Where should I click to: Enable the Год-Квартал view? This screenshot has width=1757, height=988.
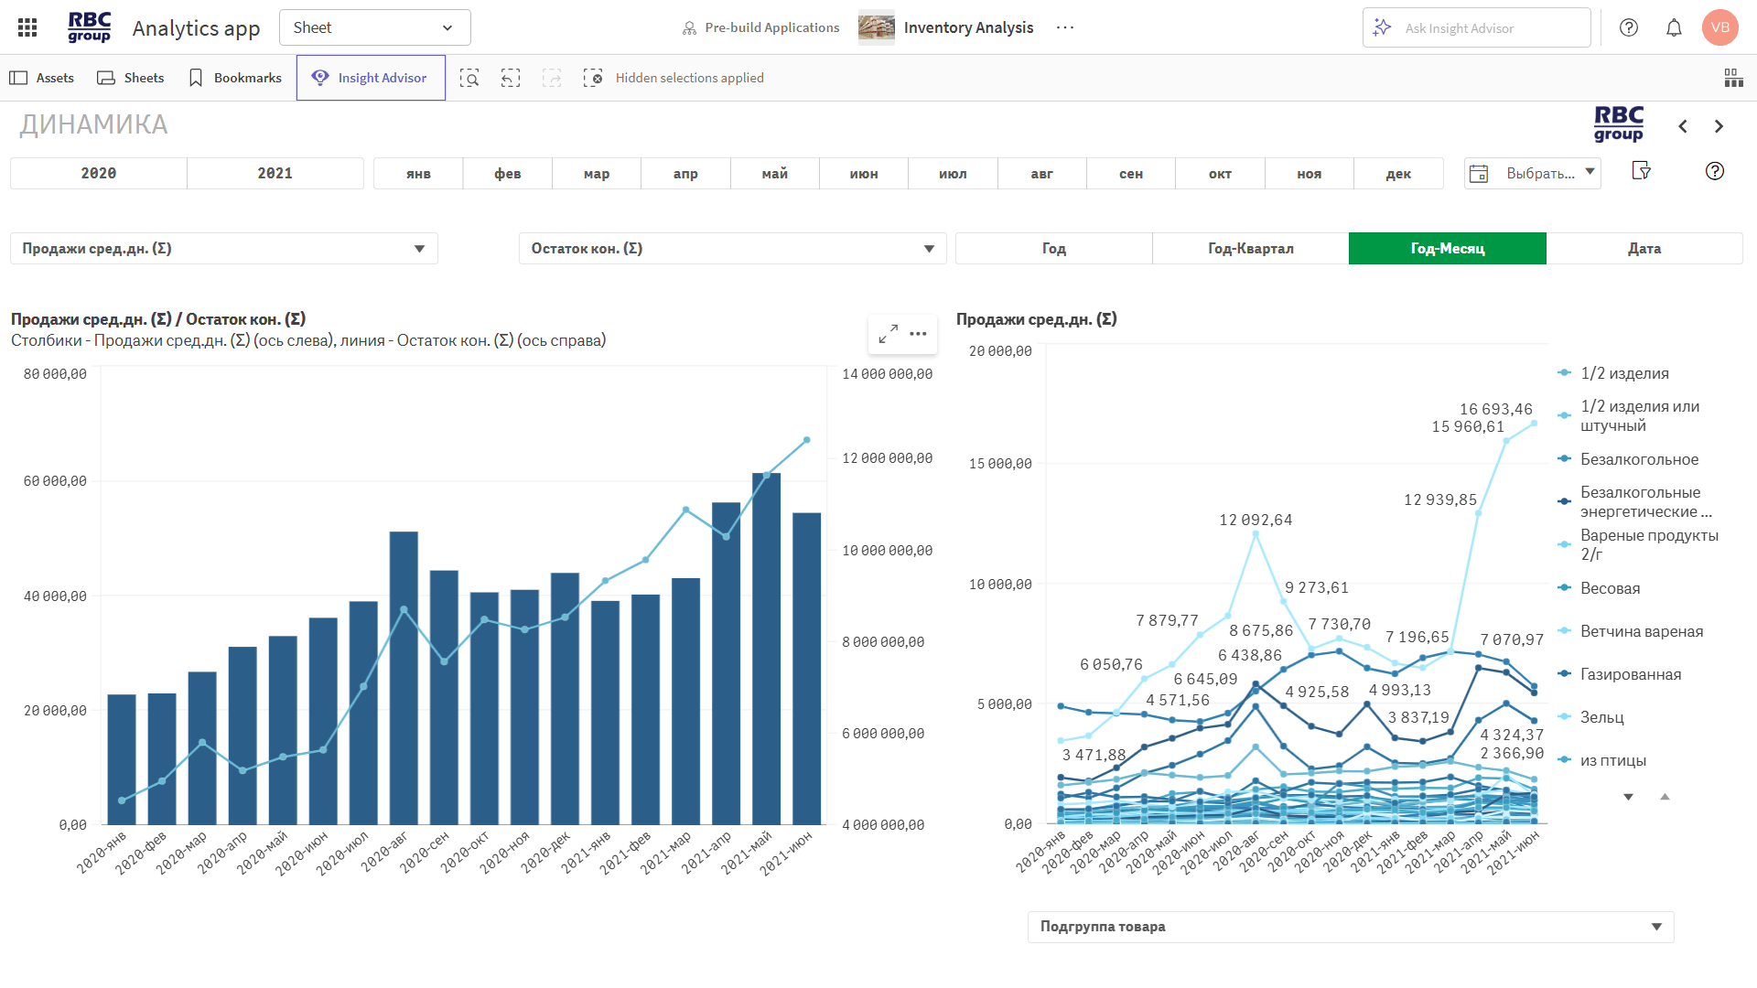tap(1249, 248)
